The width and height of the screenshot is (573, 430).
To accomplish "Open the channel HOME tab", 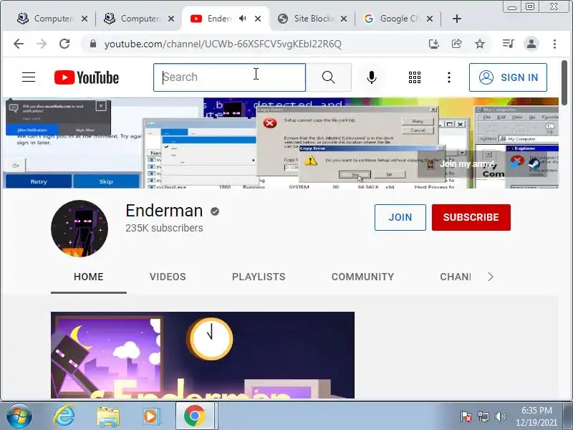I will pos(88,277).
